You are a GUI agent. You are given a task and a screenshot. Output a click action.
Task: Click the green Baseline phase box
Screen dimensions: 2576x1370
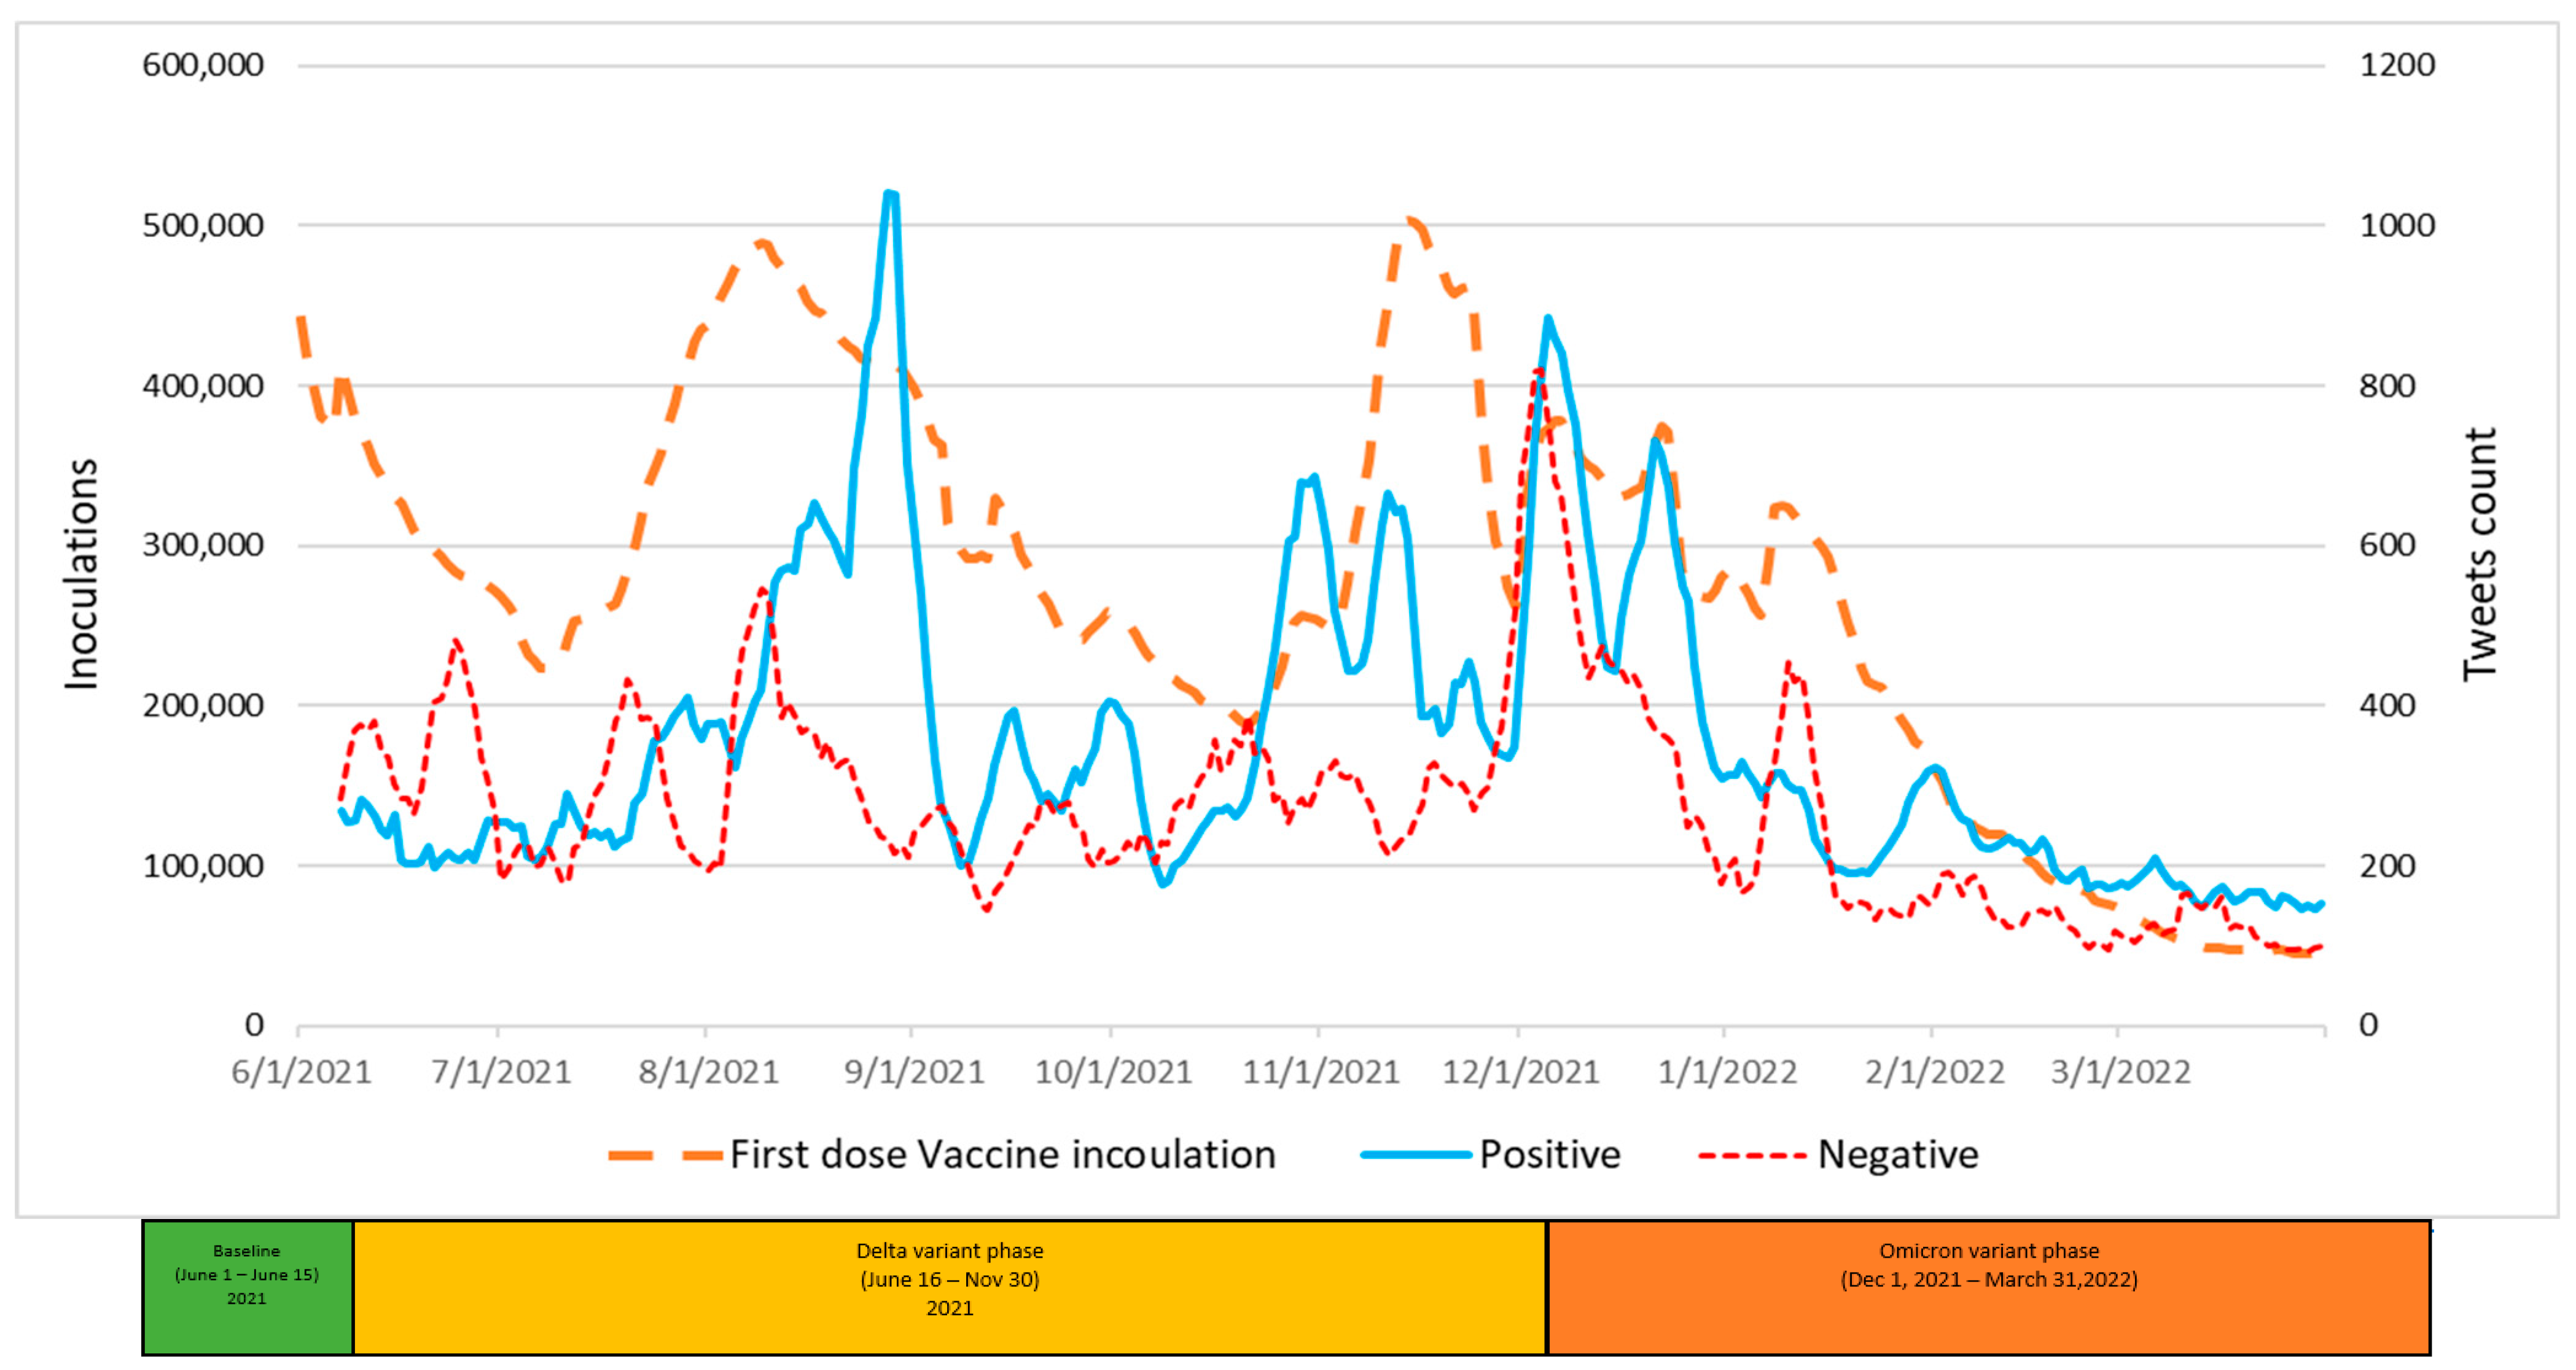[247, 1287]
